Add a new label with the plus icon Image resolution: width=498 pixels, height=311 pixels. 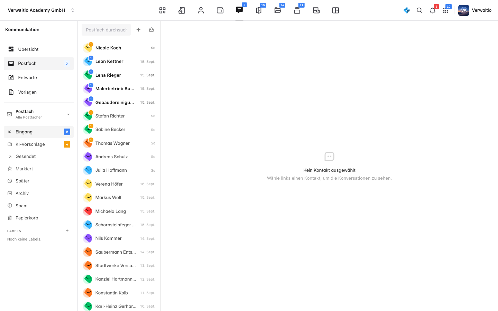(67, 231)
